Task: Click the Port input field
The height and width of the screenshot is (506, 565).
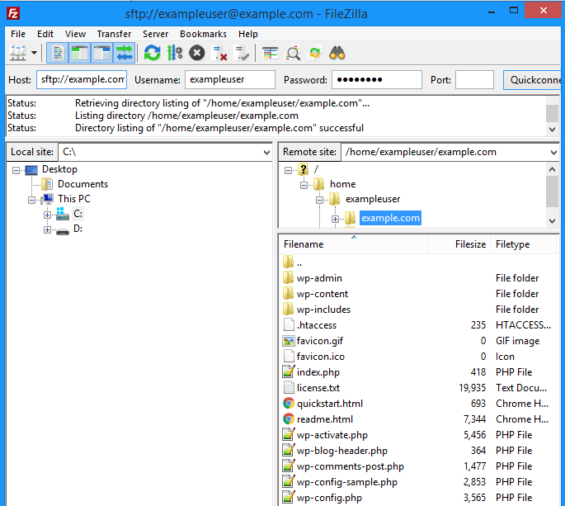Action: click(474, 80)
